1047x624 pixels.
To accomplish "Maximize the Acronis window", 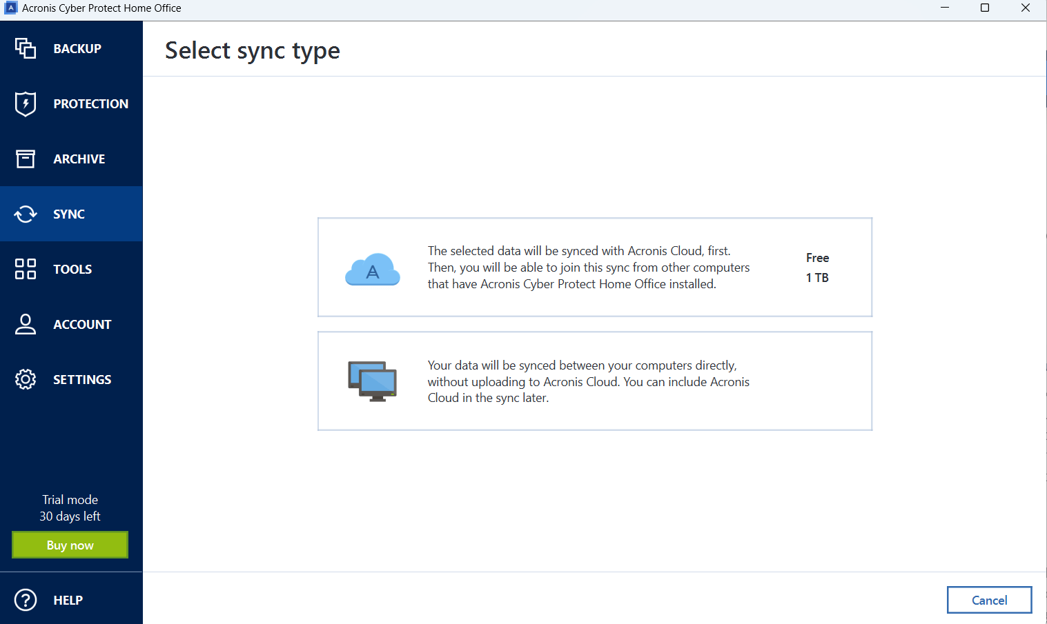I will tap(985, 8).
